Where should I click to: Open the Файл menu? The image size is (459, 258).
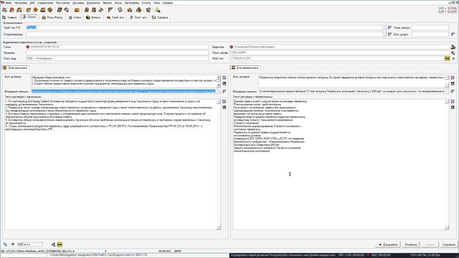(x=9, y=3)
